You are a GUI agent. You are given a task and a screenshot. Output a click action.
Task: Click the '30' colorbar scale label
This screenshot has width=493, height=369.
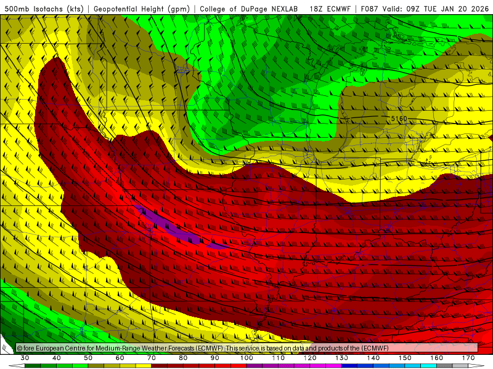coord(25,358)
